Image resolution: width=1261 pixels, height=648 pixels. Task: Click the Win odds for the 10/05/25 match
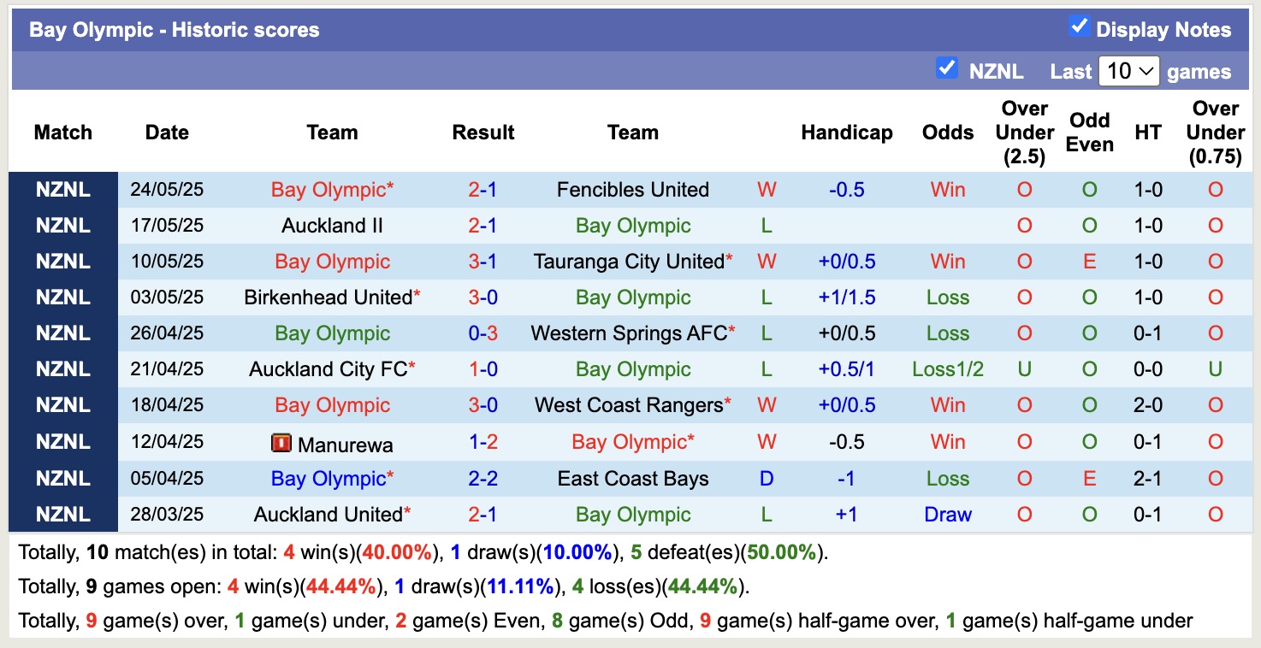coord(947,262)
